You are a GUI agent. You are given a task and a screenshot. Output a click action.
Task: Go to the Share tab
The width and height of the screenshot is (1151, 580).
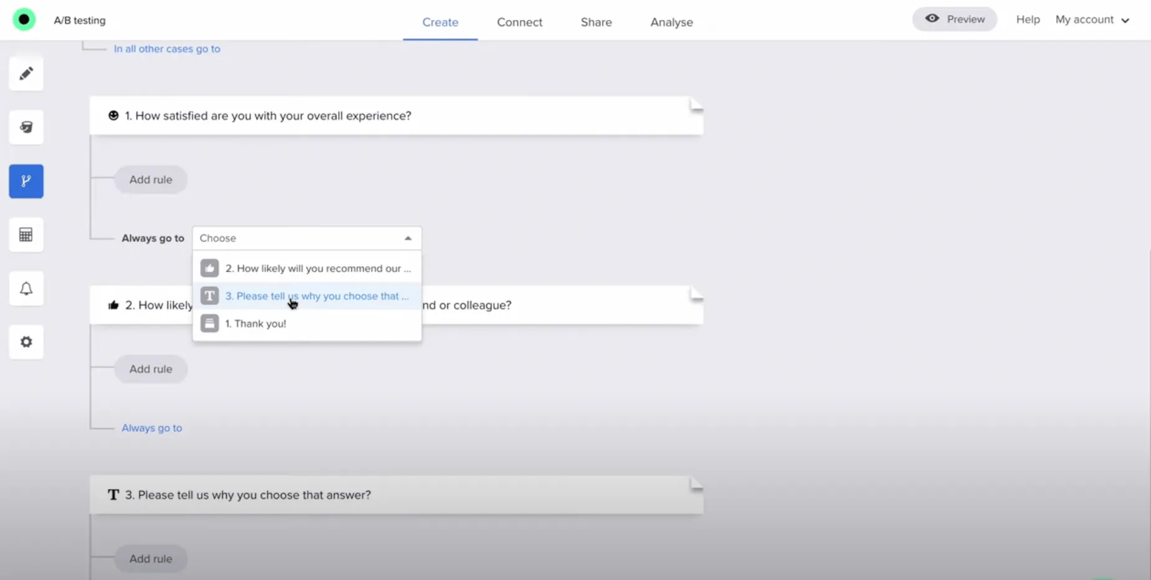[596, 22]
